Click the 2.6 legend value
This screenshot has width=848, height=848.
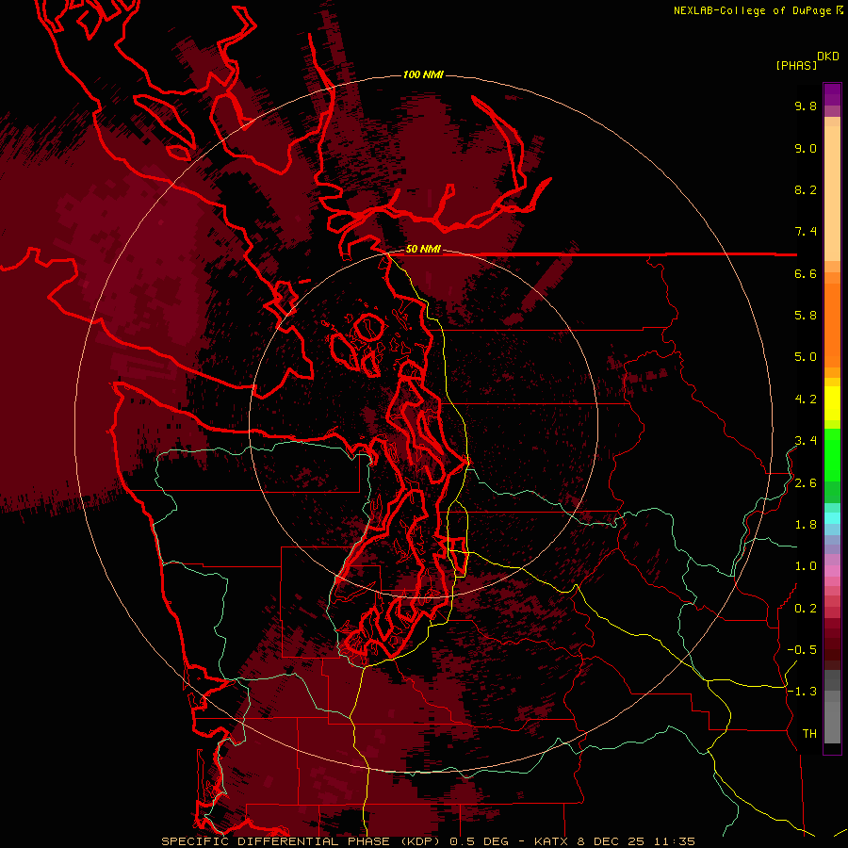click(x=806, y=483)
